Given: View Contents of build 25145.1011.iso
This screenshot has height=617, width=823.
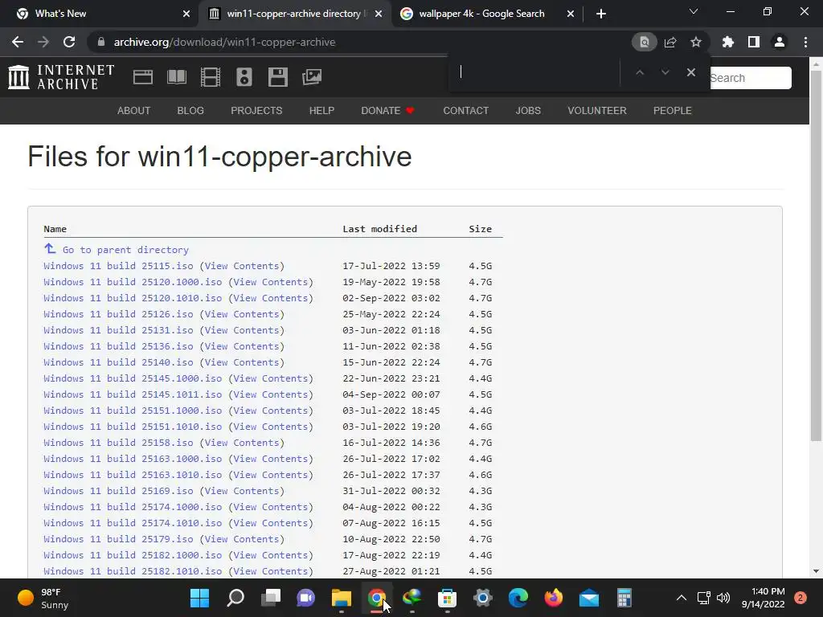Looking at the screenshot, I should [271, 394].
